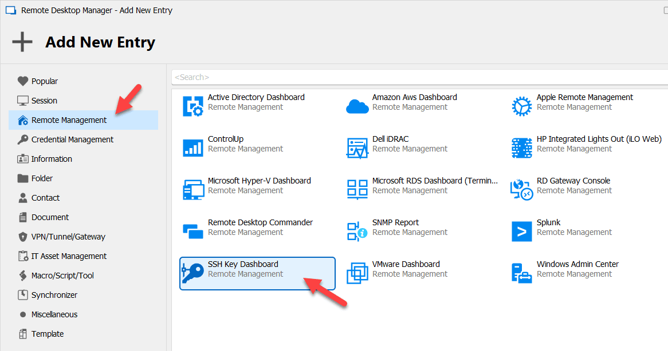
Task: Click the Synchronizer icon
Action: [22, 295]
